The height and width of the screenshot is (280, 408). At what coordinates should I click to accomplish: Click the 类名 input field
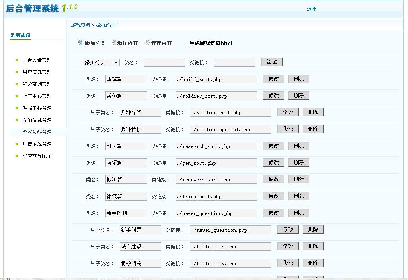tap(164, 62)
